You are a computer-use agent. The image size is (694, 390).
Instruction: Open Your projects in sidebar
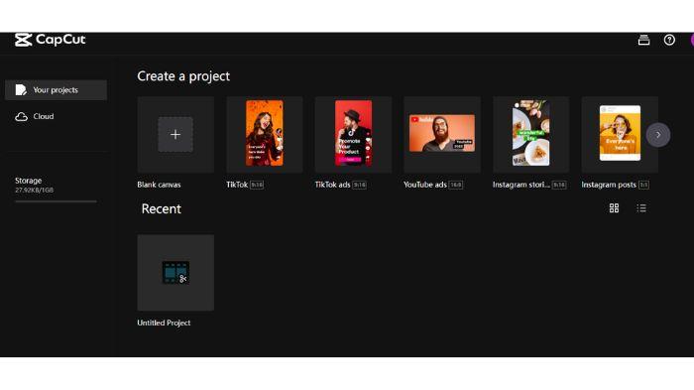click(x=56, y=90)
